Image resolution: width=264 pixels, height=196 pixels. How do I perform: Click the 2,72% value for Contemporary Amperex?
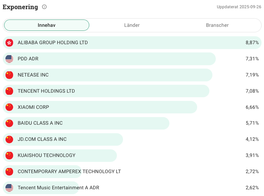point(252,172)
